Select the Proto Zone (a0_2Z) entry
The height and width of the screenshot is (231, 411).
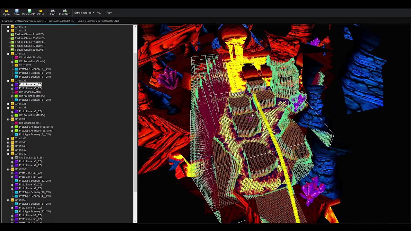tap(30, 173)
